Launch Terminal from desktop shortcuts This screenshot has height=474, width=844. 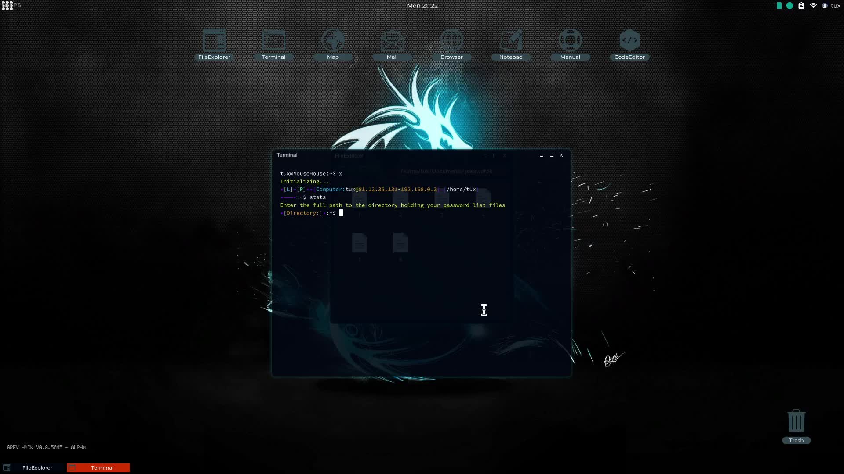273,44
